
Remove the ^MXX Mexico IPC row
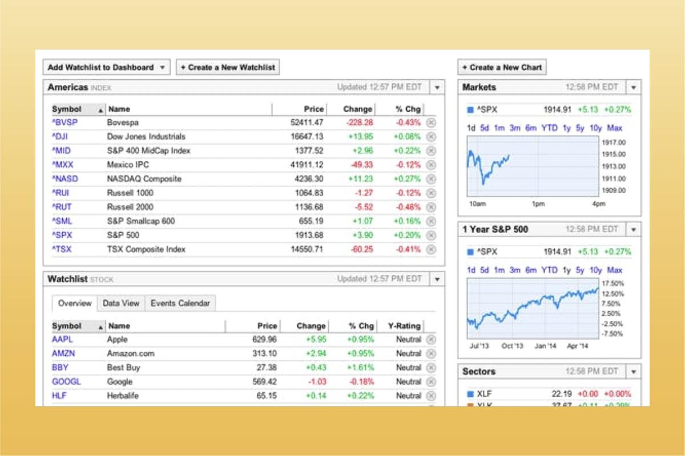[x=431, y=165]
